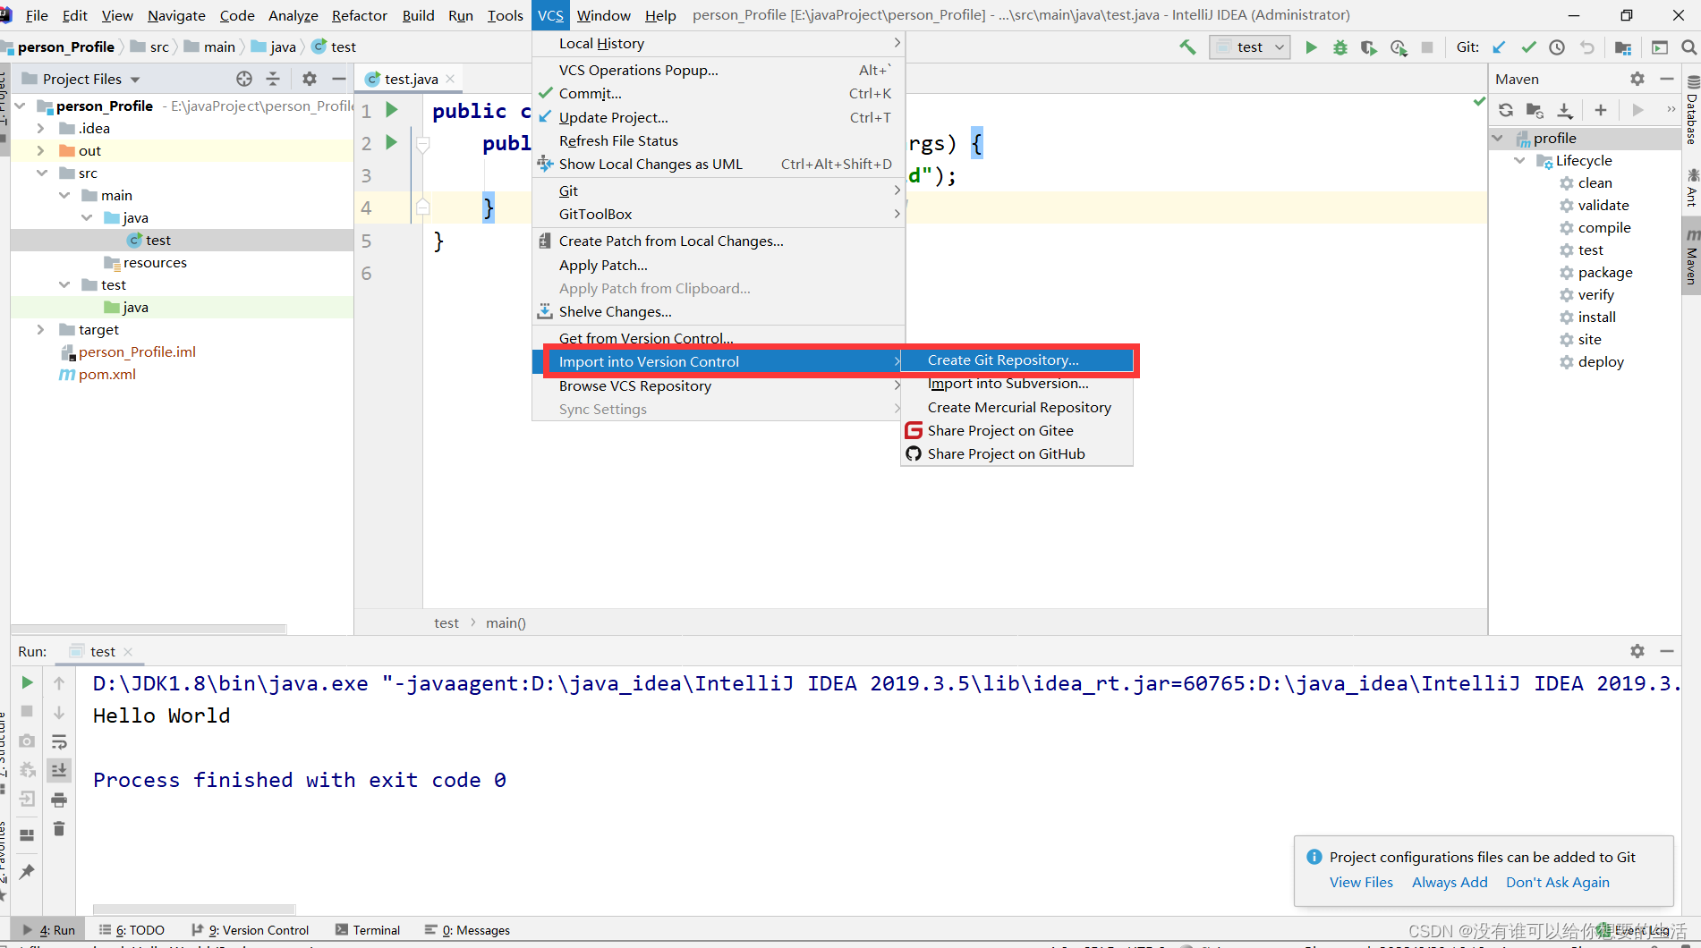
Task: Open Database side tool window
Action: [x=1692, y=108]
